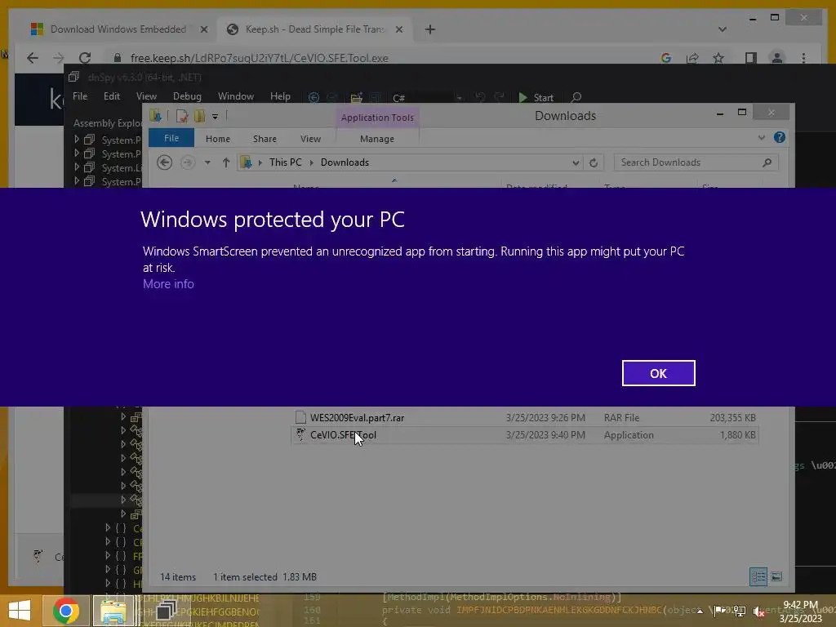Open a new Chrome tab
This screenshot has height=627, width=836.
[430, 29]
